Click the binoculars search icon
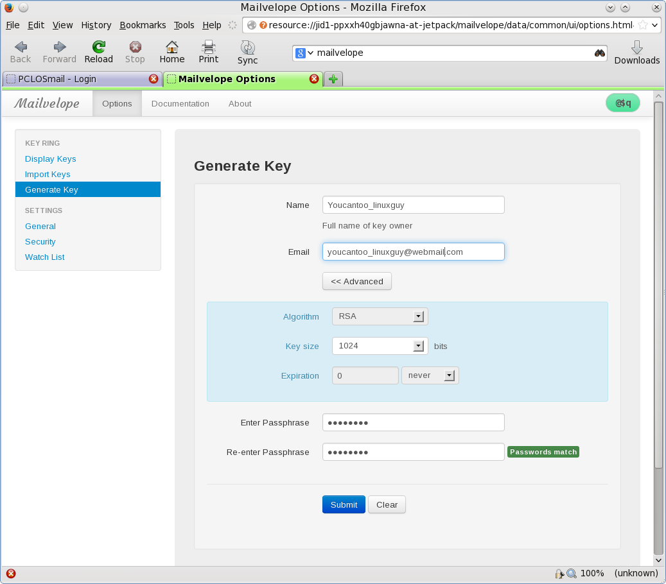 pos(599,53)
